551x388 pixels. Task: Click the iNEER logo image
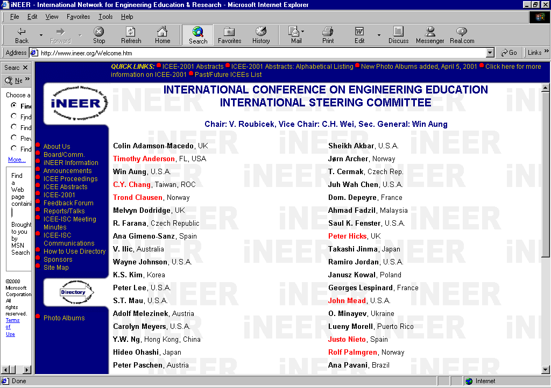[80, 103]
